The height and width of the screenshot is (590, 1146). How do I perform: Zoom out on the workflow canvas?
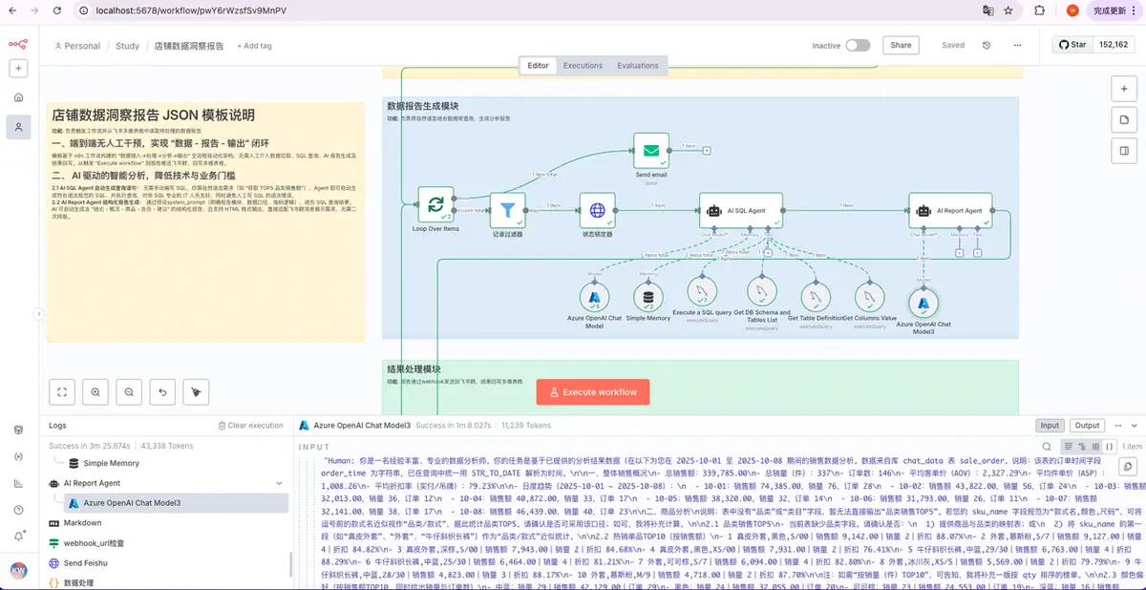129,391
